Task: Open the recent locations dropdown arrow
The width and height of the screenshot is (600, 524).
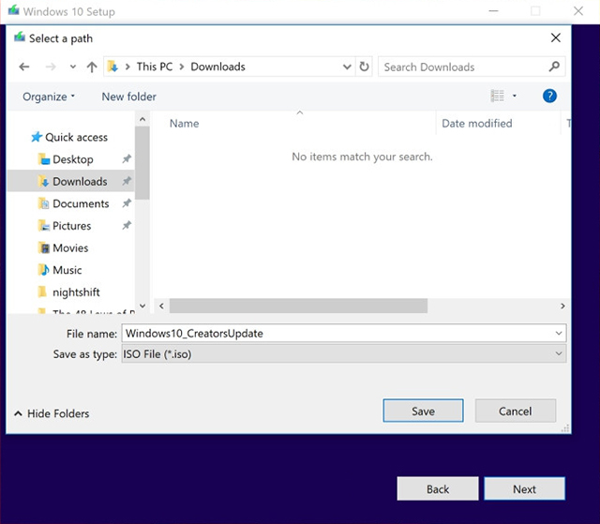Action: [x=73, y=67]
